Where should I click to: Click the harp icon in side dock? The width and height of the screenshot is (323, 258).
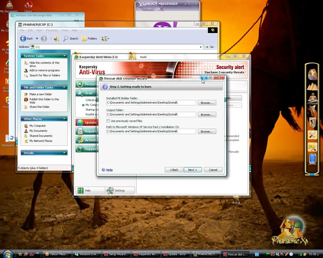[312, 110]
